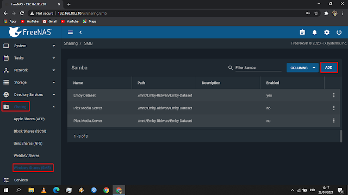This screenshot has height=195, width=348.
Task: Reload the page with the browser refresh icon
Action: (x=22, y=13)
